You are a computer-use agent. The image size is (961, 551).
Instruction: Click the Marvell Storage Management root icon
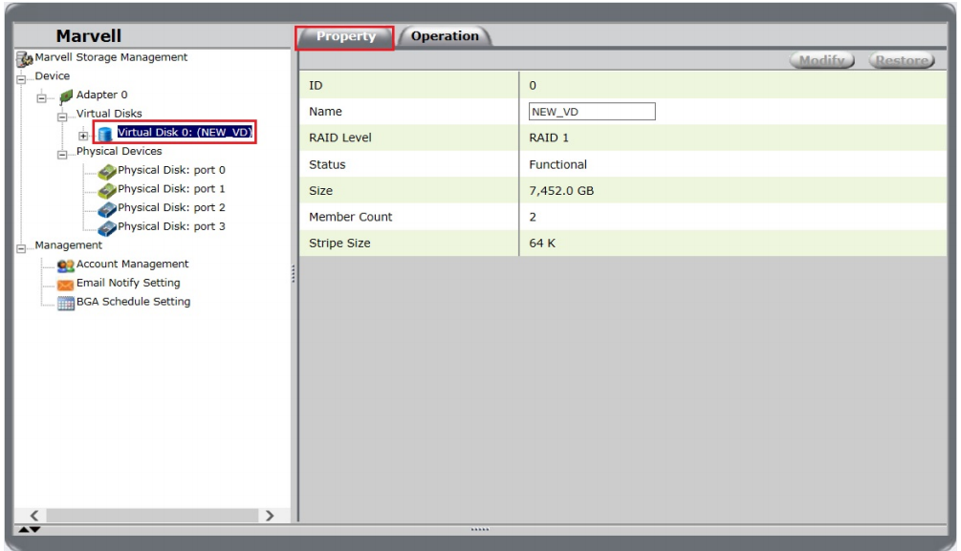tap(25, 58)
